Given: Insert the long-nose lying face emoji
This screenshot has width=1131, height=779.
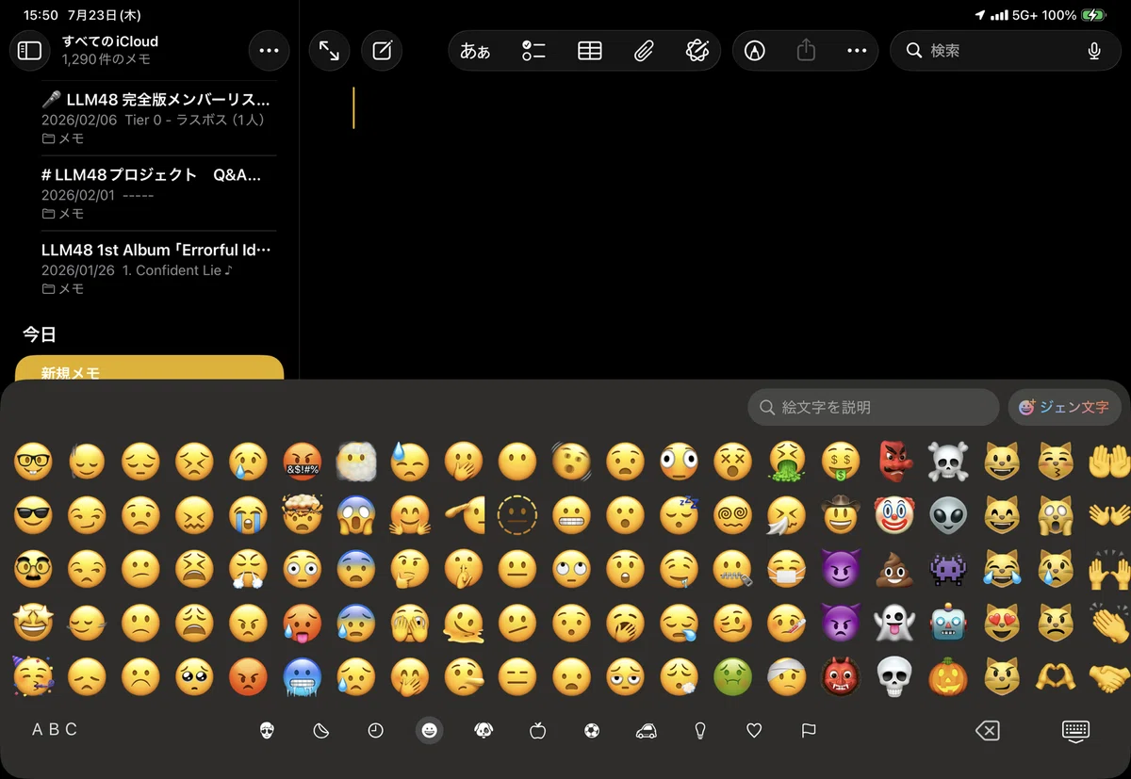Looking at the screenshot, I should tap(463, 676).
